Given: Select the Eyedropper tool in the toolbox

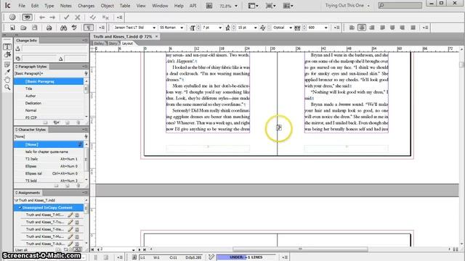Looking at the screenshot, I should pos(7,72).
